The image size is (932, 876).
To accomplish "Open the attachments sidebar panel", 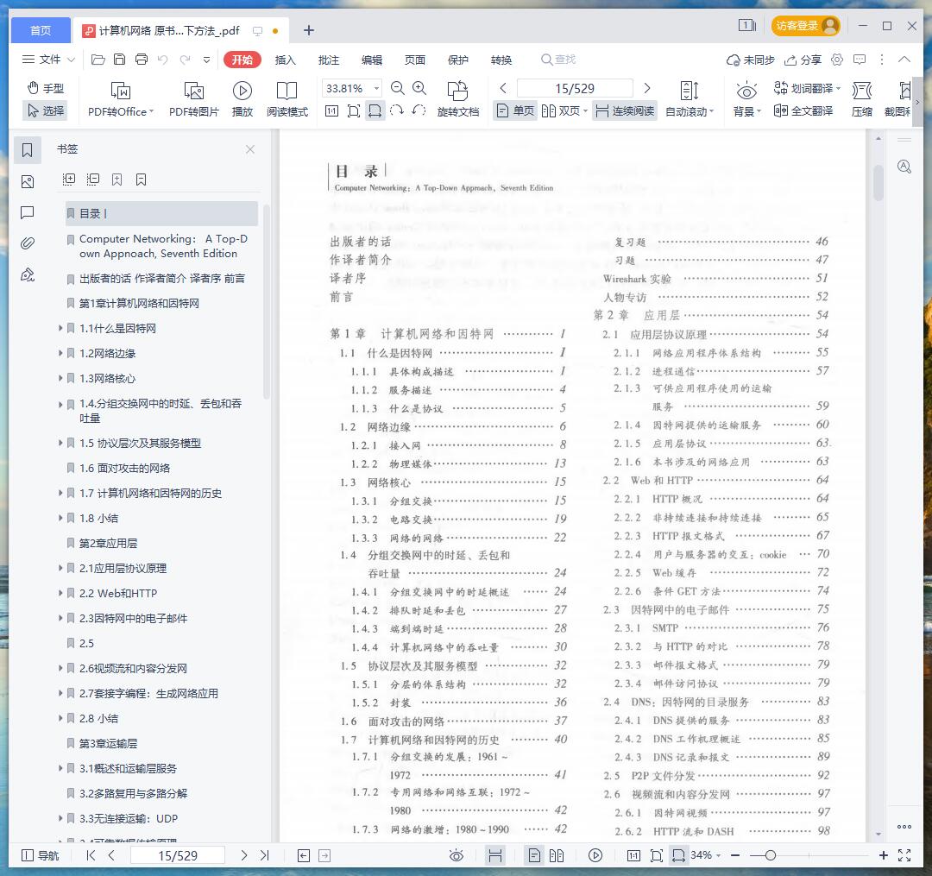I will click(x=28, y=243).
